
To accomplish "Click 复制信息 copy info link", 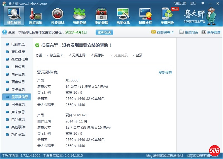I will [x=165, y=73].
